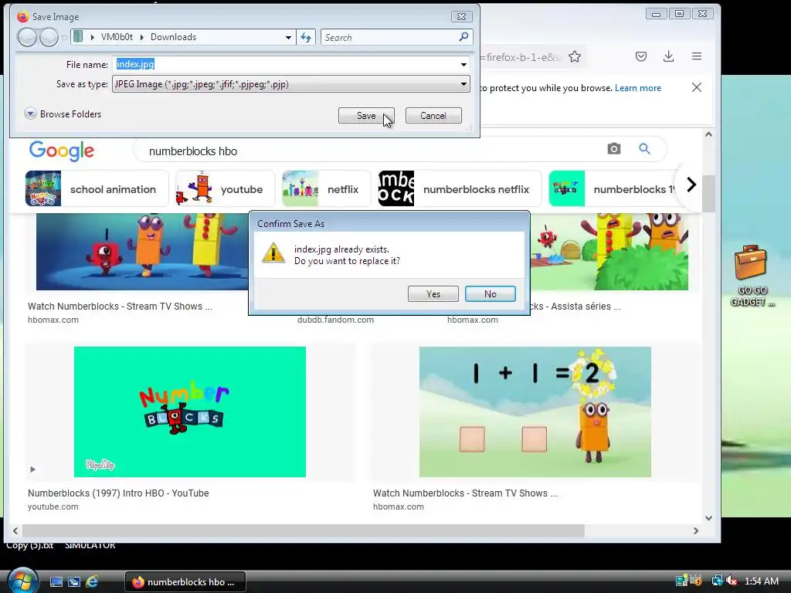Open Firefox Downloads arrow icon
This screenshot has width=791, height=593.
[668, 56]
